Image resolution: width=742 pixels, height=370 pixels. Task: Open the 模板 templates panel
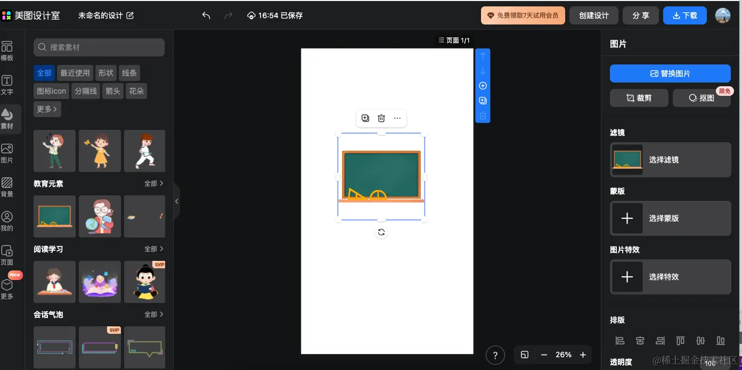[7, 51]
